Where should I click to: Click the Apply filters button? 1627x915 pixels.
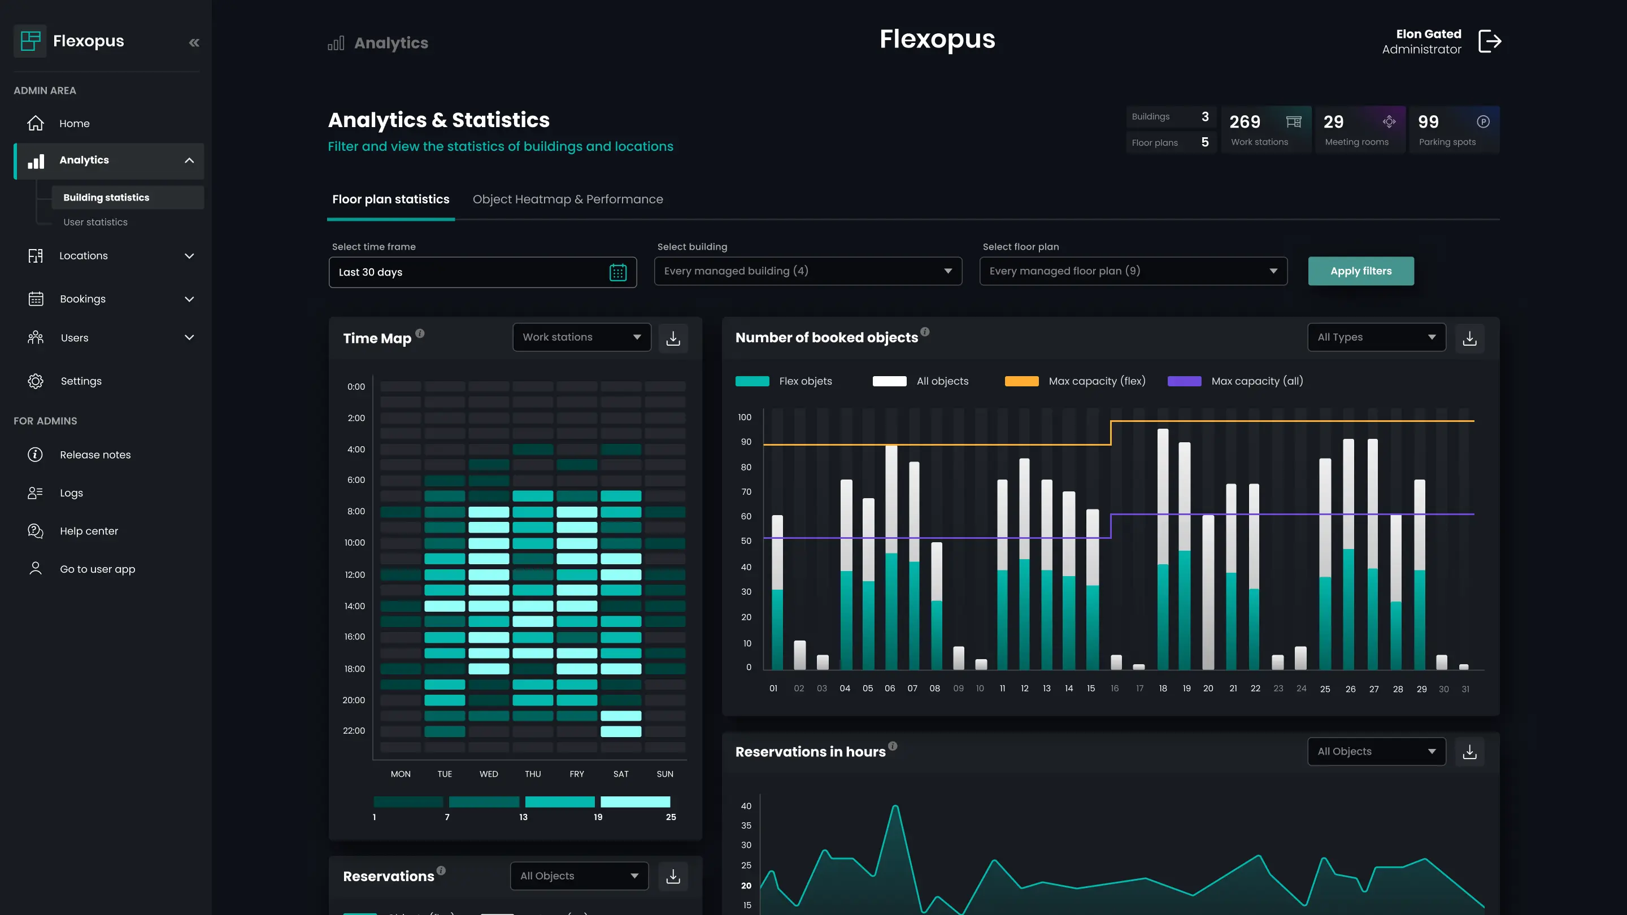click(1360, 271)
